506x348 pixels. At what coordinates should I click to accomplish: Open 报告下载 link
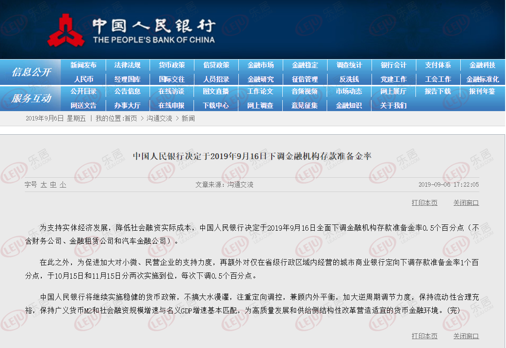tap(438, 92)
